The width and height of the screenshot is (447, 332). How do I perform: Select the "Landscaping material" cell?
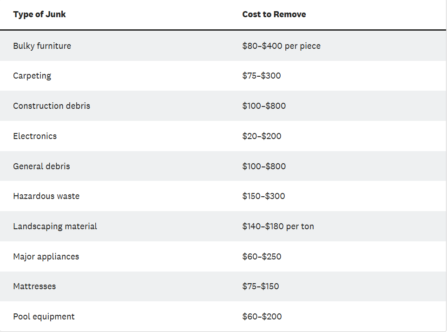click(55, 226)
